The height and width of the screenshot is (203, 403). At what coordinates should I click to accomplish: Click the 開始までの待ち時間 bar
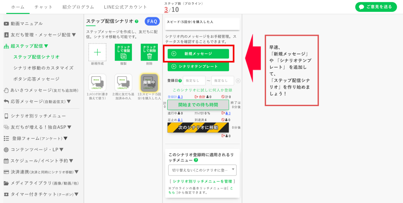198,105
